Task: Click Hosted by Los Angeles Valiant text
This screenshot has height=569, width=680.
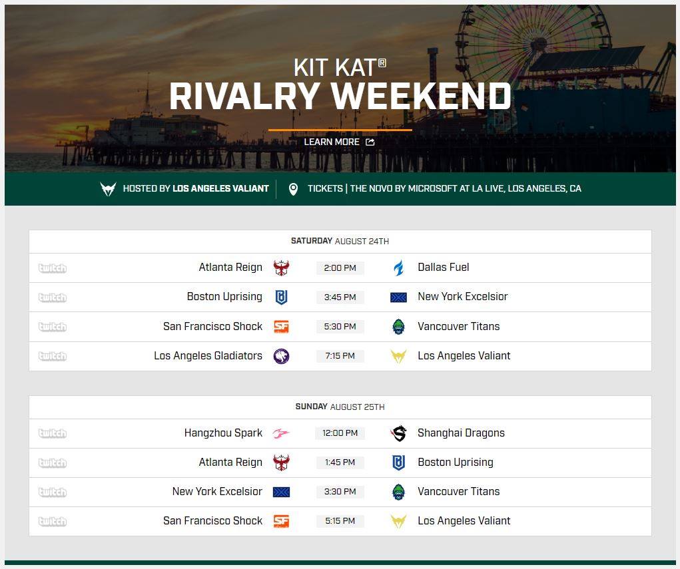Action: click(x=196, y=188)
